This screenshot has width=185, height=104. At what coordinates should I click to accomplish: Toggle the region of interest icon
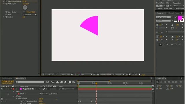[95, 75]
